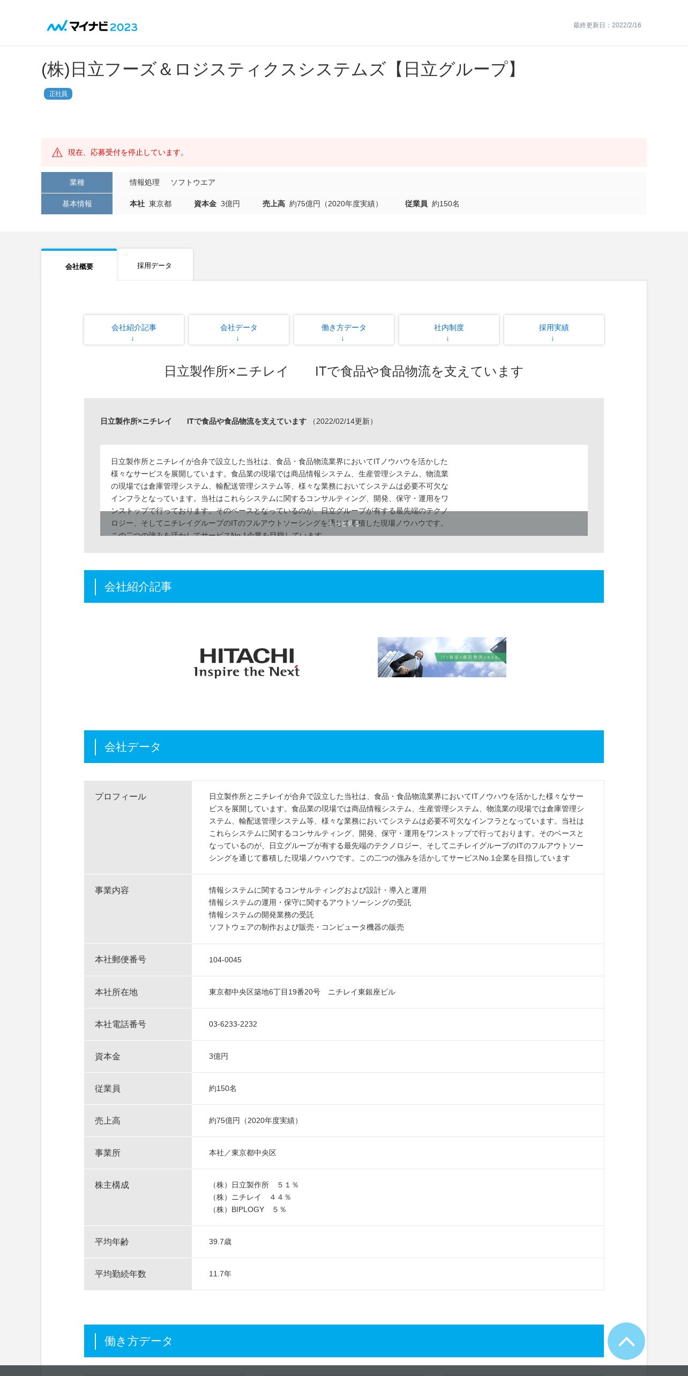Image resolution: width=688 pixels, height=1376 pixels.
Task: Click the 情報処理 industry text
Action: [x=145, y=182]
